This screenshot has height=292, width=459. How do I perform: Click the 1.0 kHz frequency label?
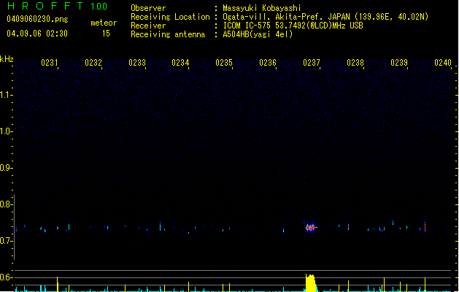click(x=7, y=131)
